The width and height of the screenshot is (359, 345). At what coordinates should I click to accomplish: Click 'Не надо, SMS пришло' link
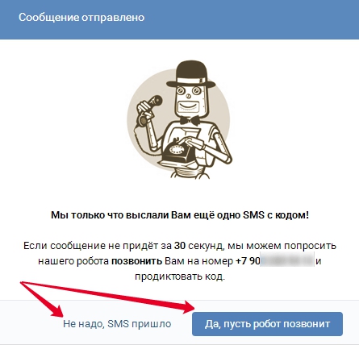(117, 324)
